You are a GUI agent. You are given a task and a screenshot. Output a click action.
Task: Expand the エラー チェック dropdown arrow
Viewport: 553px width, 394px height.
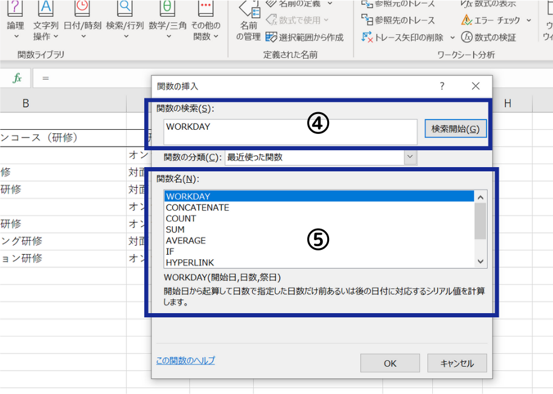pos(528,21)
